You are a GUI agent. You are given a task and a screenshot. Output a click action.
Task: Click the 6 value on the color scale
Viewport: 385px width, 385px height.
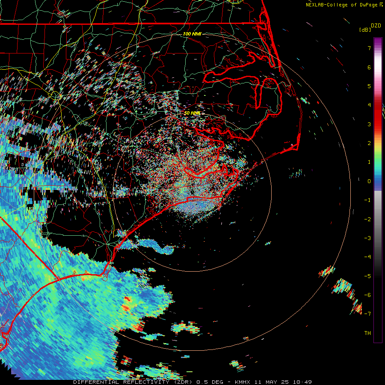coord(369,67)
